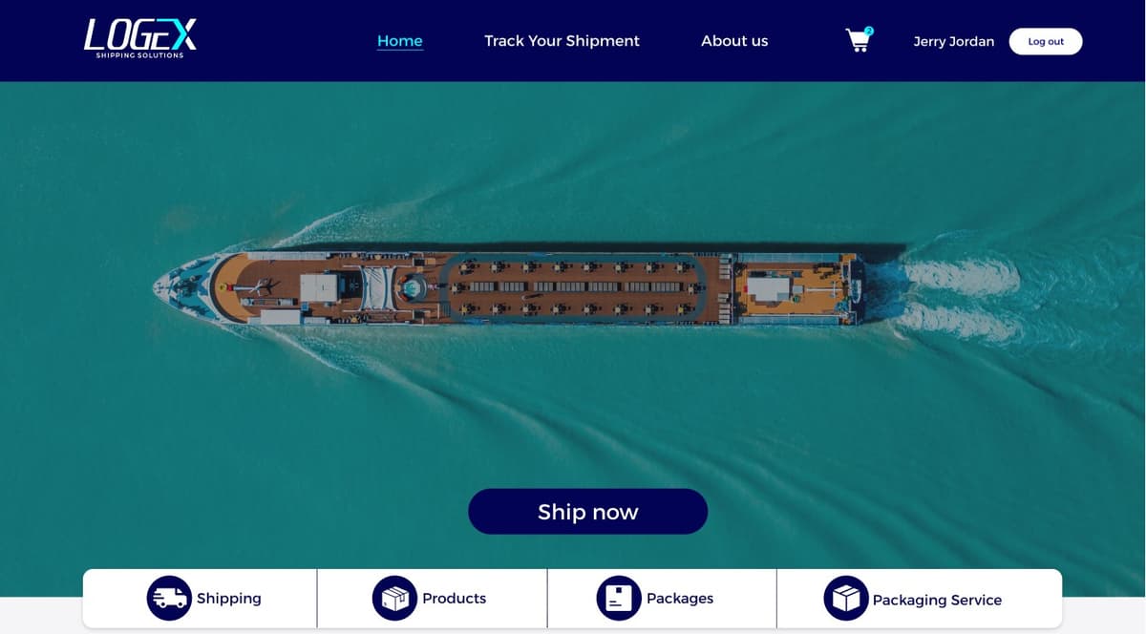Click the Packages parcel icon

(619, 598)
